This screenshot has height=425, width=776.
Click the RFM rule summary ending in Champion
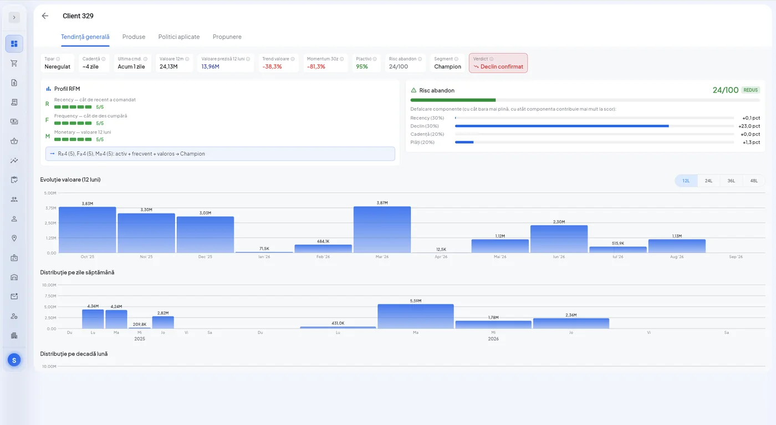coord(220,153)
